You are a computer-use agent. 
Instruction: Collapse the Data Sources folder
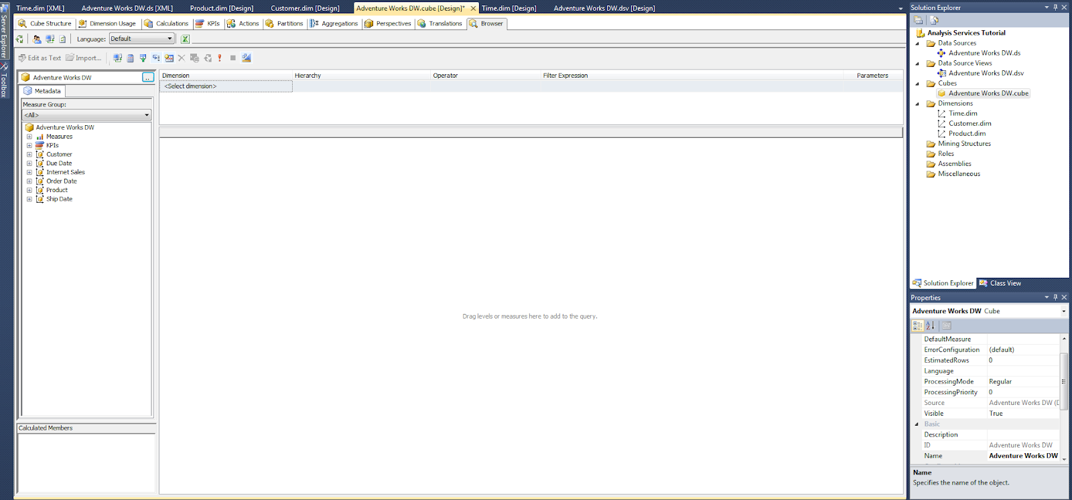(x=918, y=44)
